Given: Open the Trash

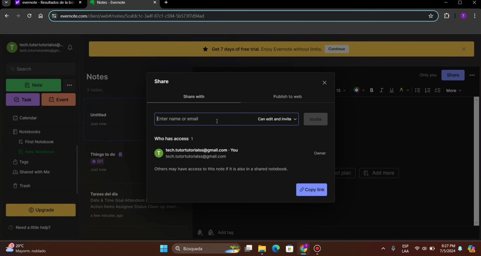Looking at the screenshot, I should pyautogui.click(x=22, y=186).
